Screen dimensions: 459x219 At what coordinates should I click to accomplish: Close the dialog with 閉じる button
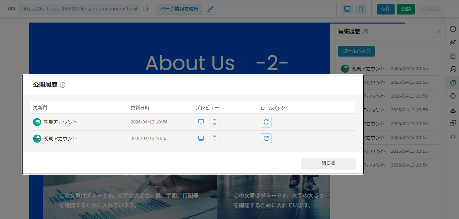328,163
